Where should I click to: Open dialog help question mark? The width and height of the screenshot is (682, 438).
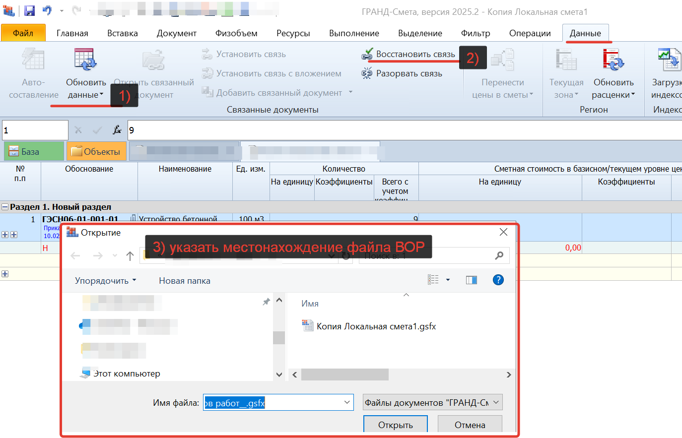(498, 280)
